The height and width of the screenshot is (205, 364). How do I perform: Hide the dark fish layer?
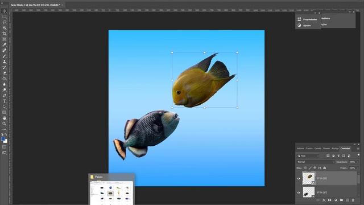click(299, 192)
